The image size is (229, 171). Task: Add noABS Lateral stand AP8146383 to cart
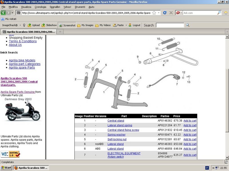pos(190,144)
